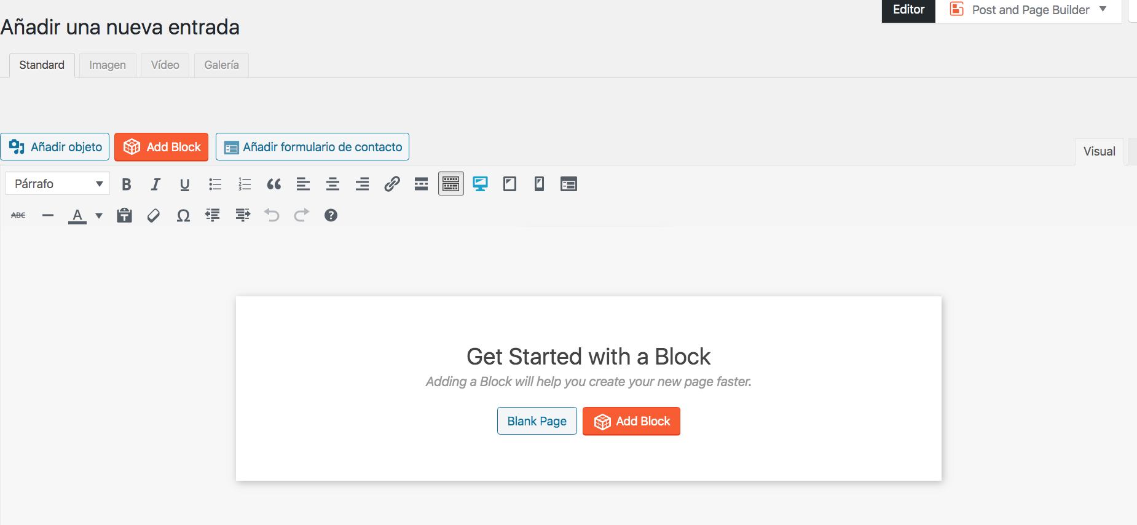Select the Galería post format tab
This screenshot has width=1137, height=525.
(x=221, y=65)
